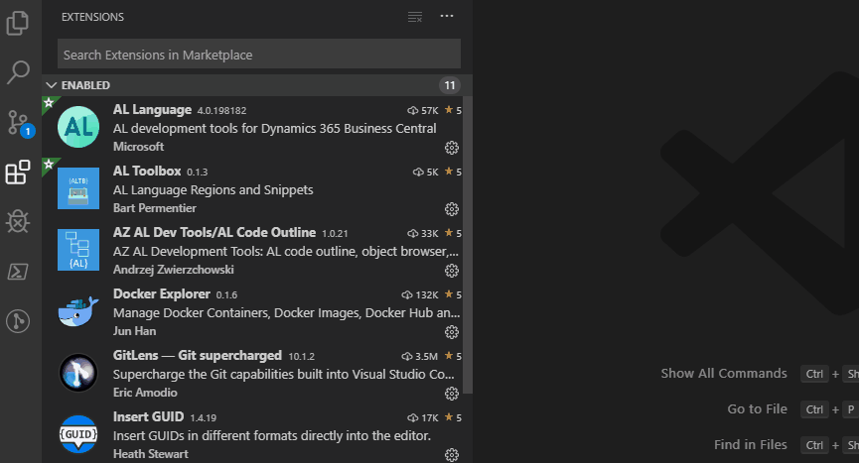Open the Debug view in activity bar
This screenshot has height=463, width=859.
18,221
